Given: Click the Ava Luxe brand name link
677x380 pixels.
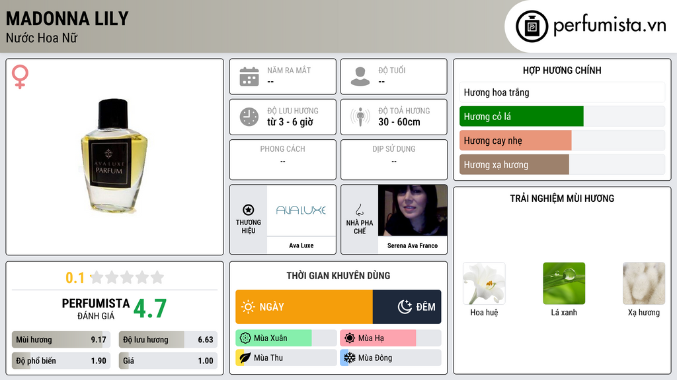Looking at the screenshot, I should 301,245.
